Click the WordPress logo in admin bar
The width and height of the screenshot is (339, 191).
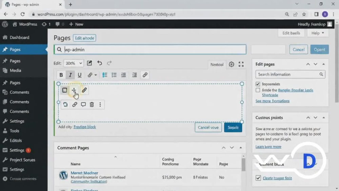coord(5,24)
